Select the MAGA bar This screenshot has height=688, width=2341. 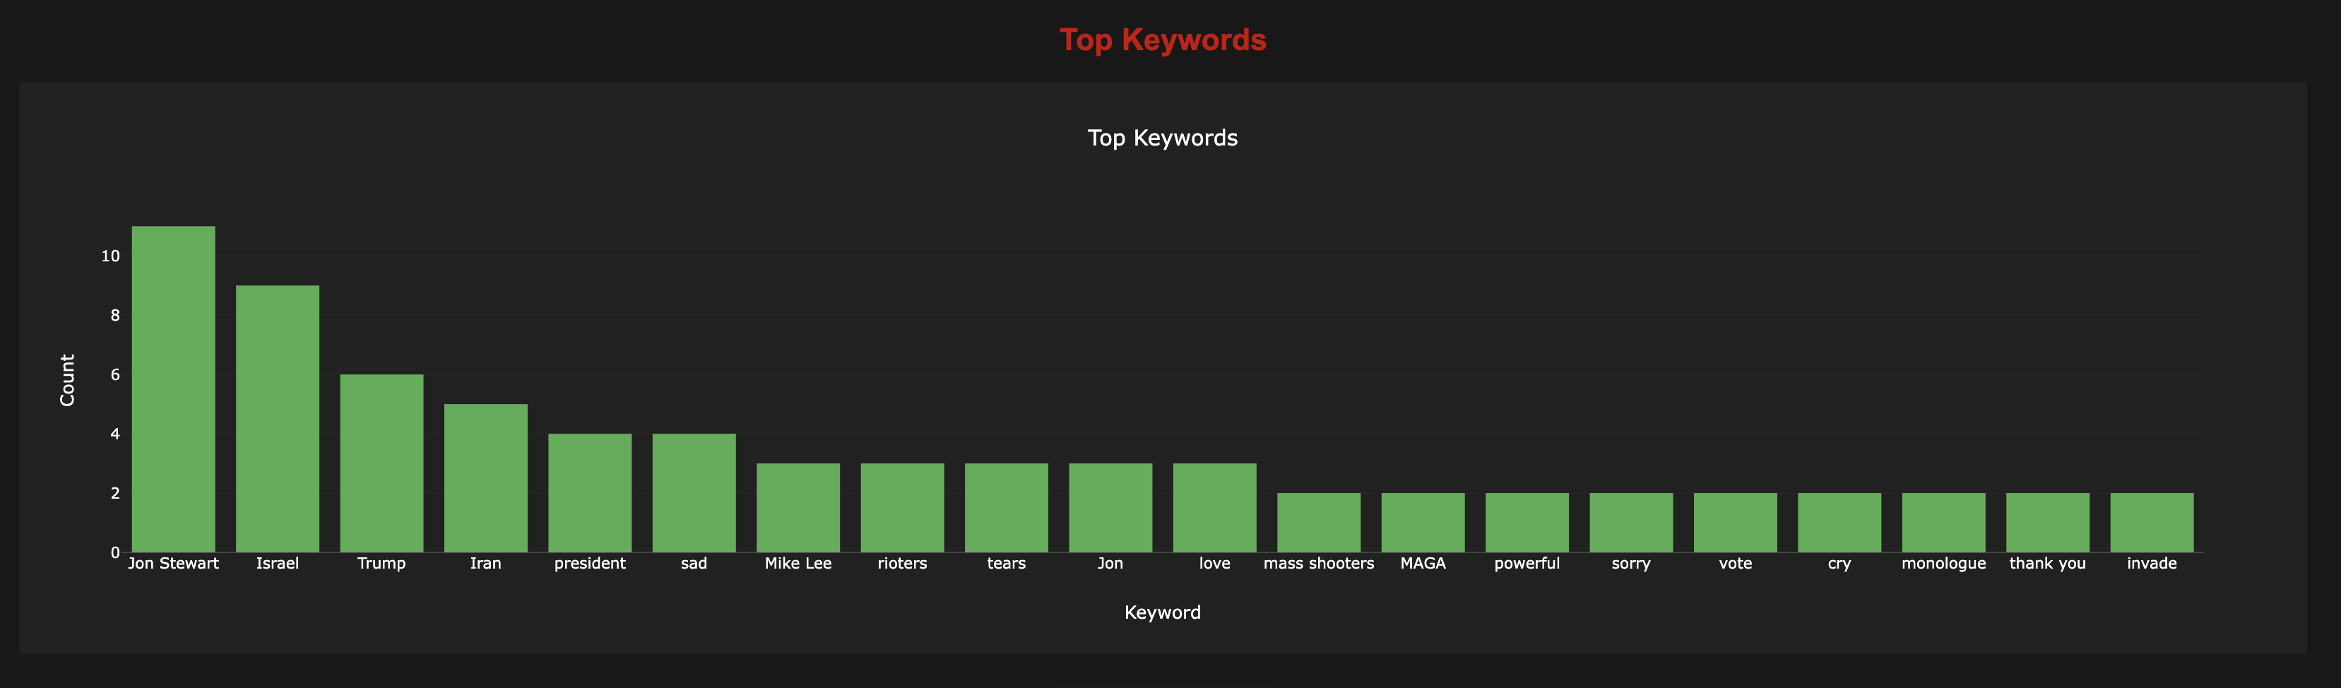(1423, 523)
